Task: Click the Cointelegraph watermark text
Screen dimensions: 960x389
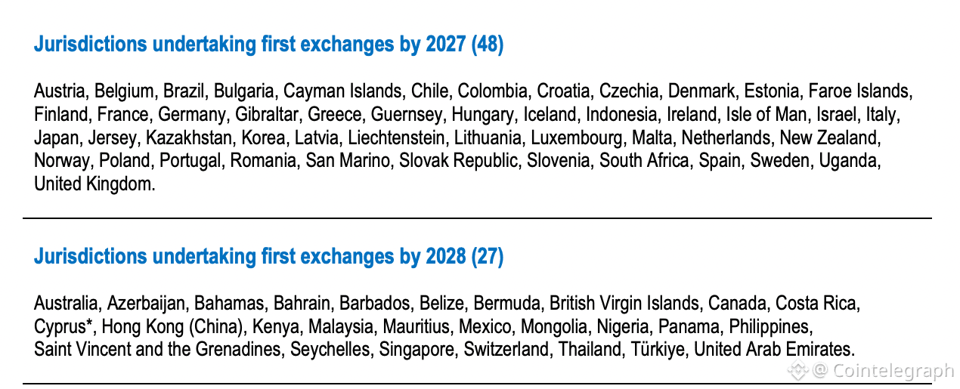Action: 893,370
